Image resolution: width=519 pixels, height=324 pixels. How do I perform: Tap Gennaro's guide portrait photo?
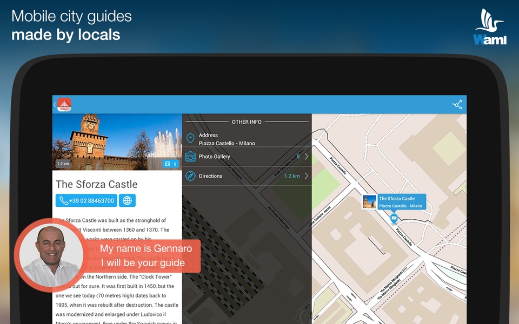point(51,255)
